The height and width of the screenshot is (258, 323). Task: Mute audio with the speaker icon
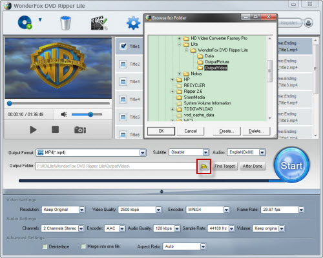pos(64,114)
